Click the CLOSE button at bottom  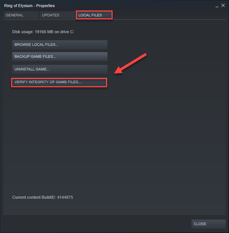point(209,224)
